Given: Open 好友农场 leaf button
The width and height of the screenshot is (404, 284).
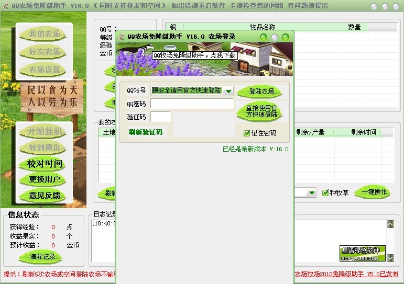Looking at the screenshot, I should [44, 52].
